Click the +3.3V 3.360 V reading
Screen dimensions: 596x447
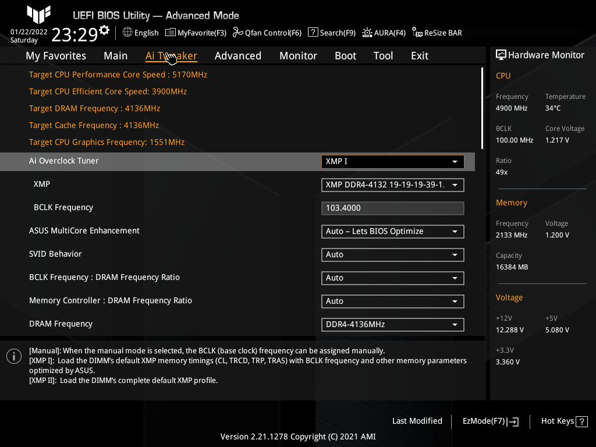point(508,362)
